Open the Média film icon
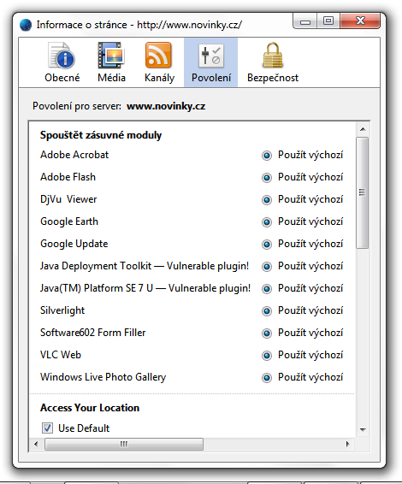This screenshot has width=402, height=484. (111, 56)
